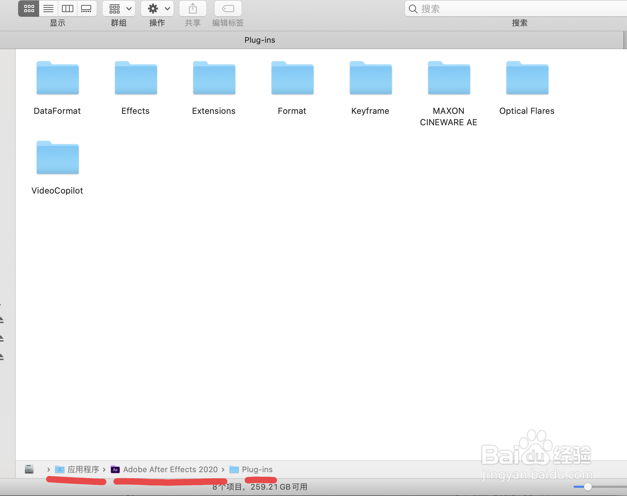Click the Optical Flares folder name
This screenshot has width=627, height=496.
point(527,111)
